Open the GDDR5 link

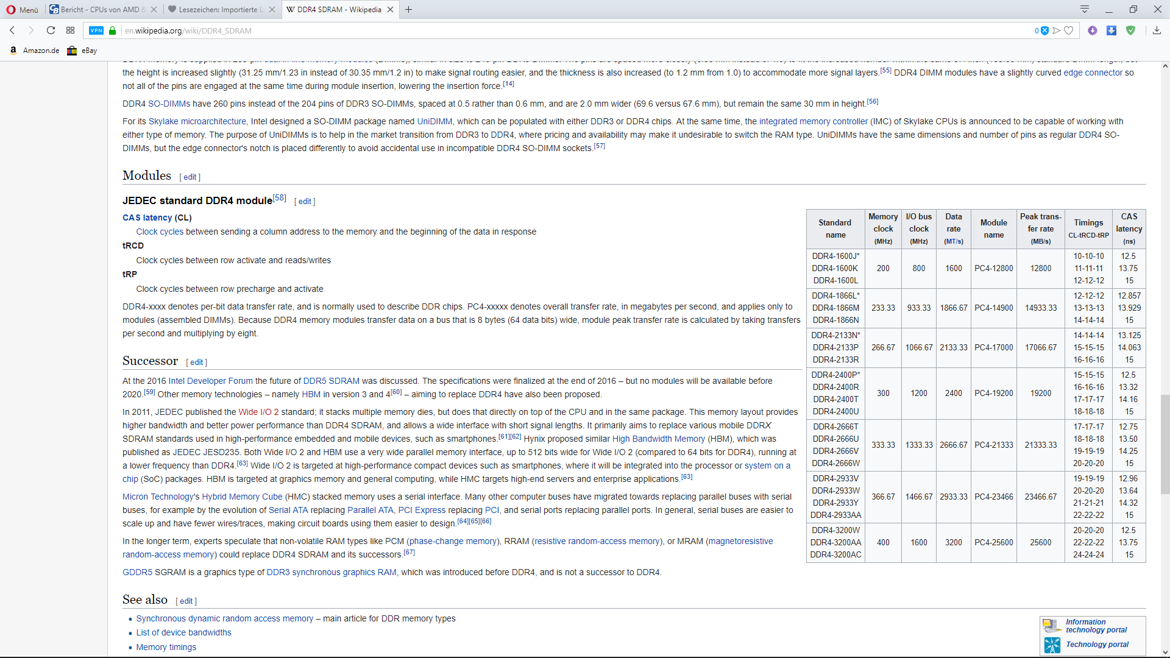pyautogui.click(x=138, y=572)
